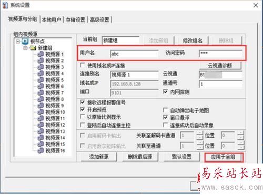Click the camera icon beside 视频源15
Image resolution: width=263 pixels, height=195 pixels.
[x=41, y=144]
